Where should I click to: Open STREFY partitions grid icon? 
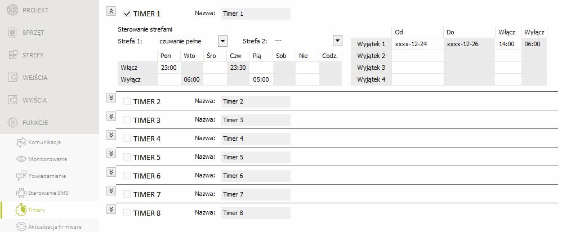12,55
